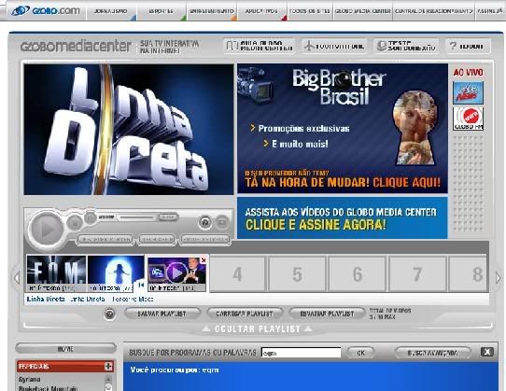Click Carregar Playlist button
This screenshot has height=391, width=506.
245,314
